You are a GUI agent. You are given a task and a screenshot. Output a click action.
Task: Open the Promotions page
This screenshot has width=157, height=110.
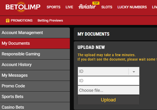[22, 20]
